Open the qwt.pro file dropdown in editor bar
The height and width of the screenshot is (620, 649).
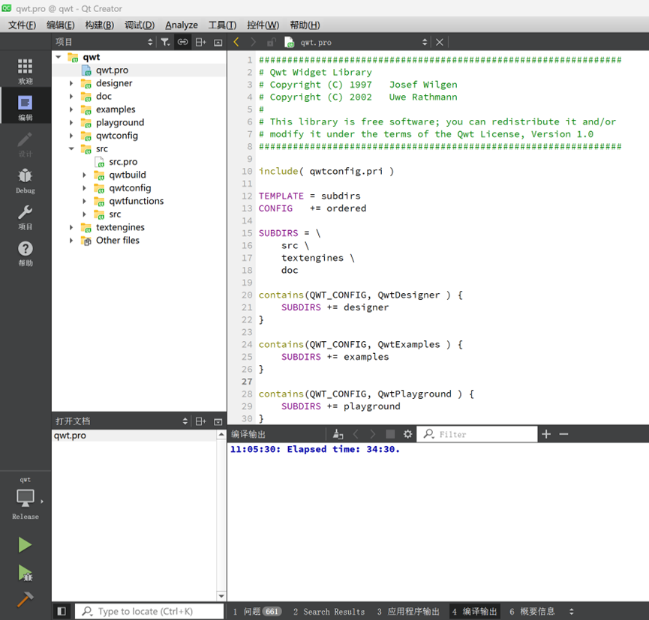[x=425, y=42]
